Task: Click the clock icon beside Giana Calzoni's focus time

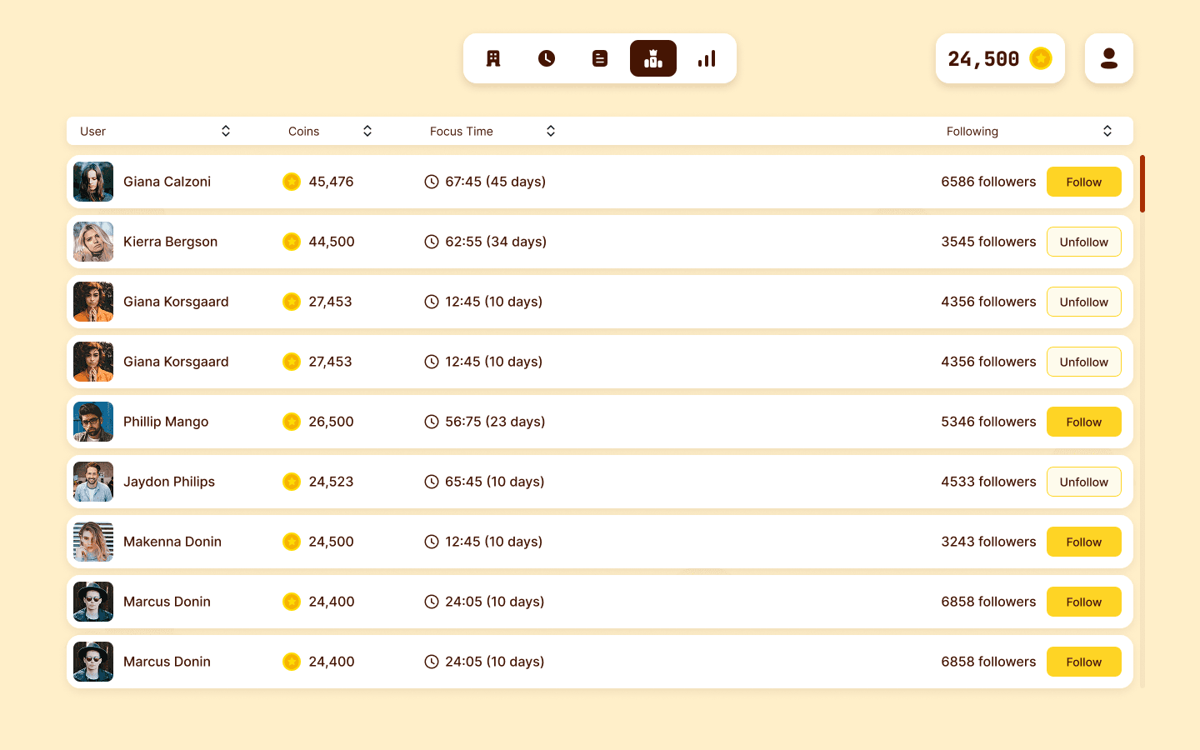Action: (x=431, y=182)
